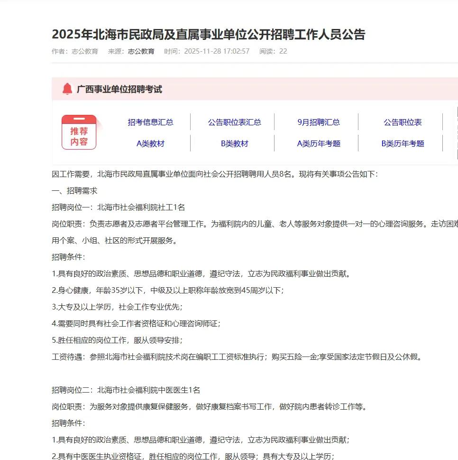The height and width of the screenshot is (460, 458).
Task: Open the A类教材 link
Action: coord(151,143)
